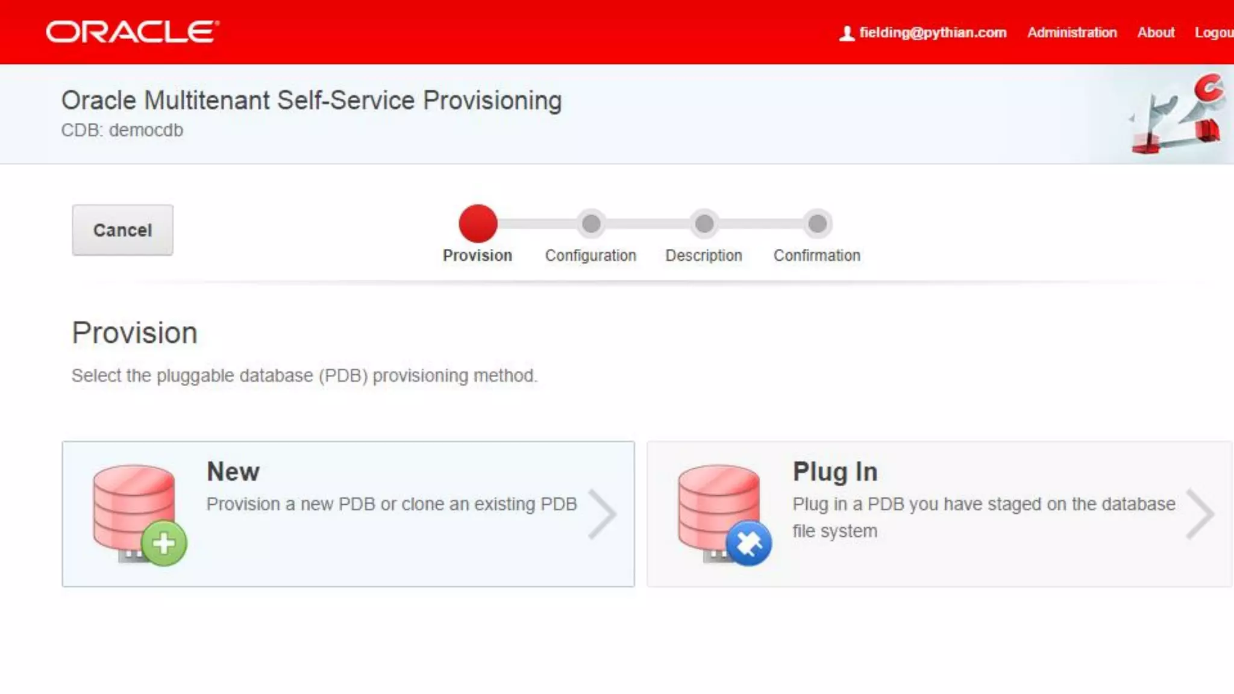Click the New database plus icon
The width and height of the screenshot is (1234, 694).
[164, 543]
